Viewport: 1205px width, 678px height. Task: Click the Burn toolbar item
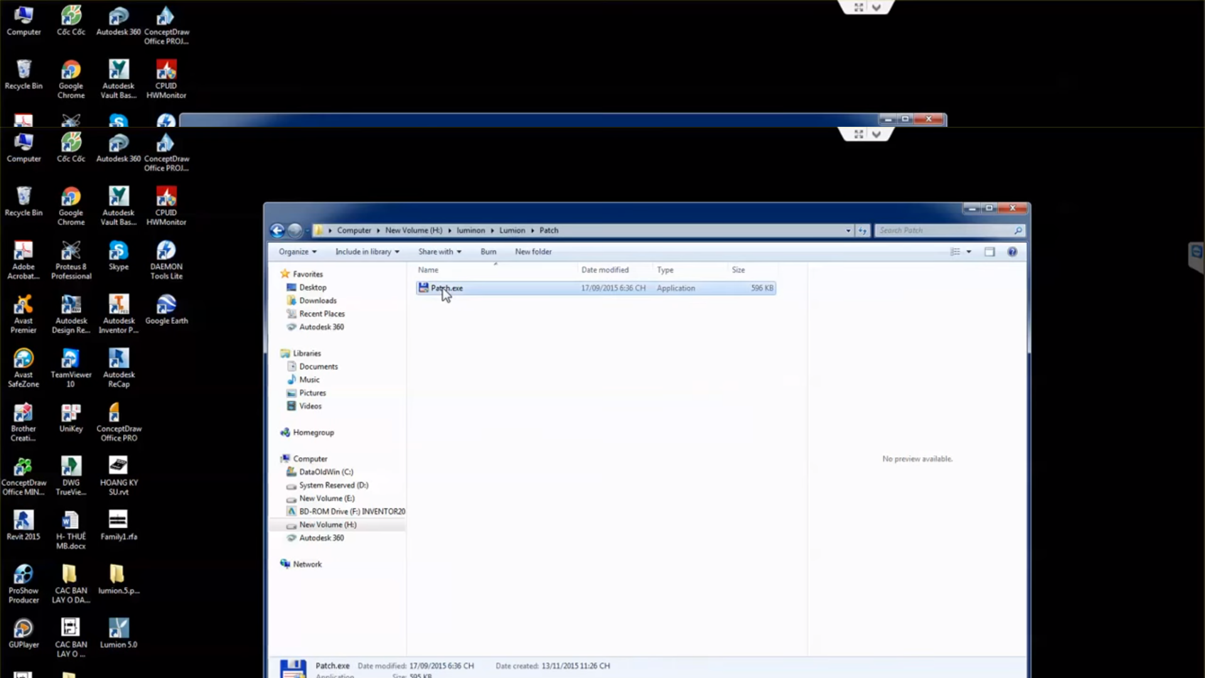coord(488,252)
